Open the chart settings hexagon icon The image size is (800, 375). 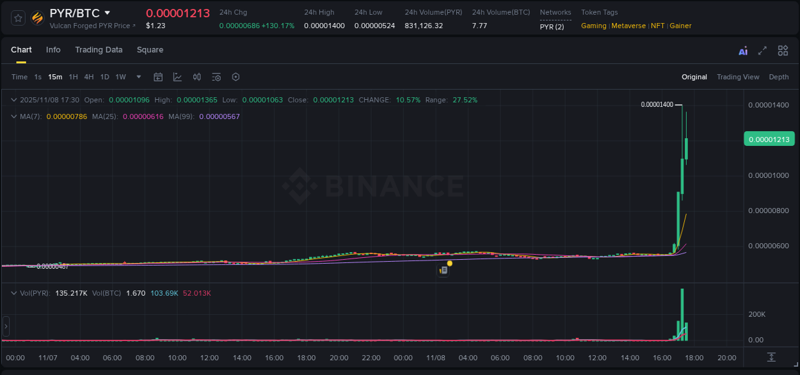coord(236,77)
